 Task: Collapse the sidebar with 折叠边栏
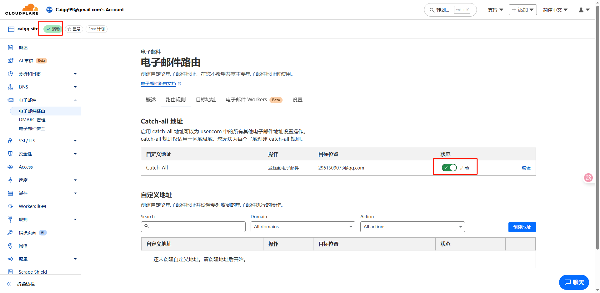(26, 284)
